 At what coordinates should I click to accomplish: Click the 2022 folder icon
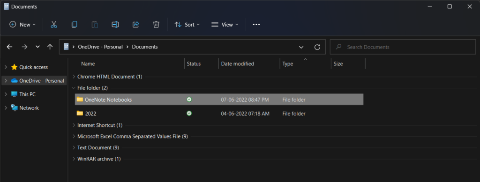point(80,113)
